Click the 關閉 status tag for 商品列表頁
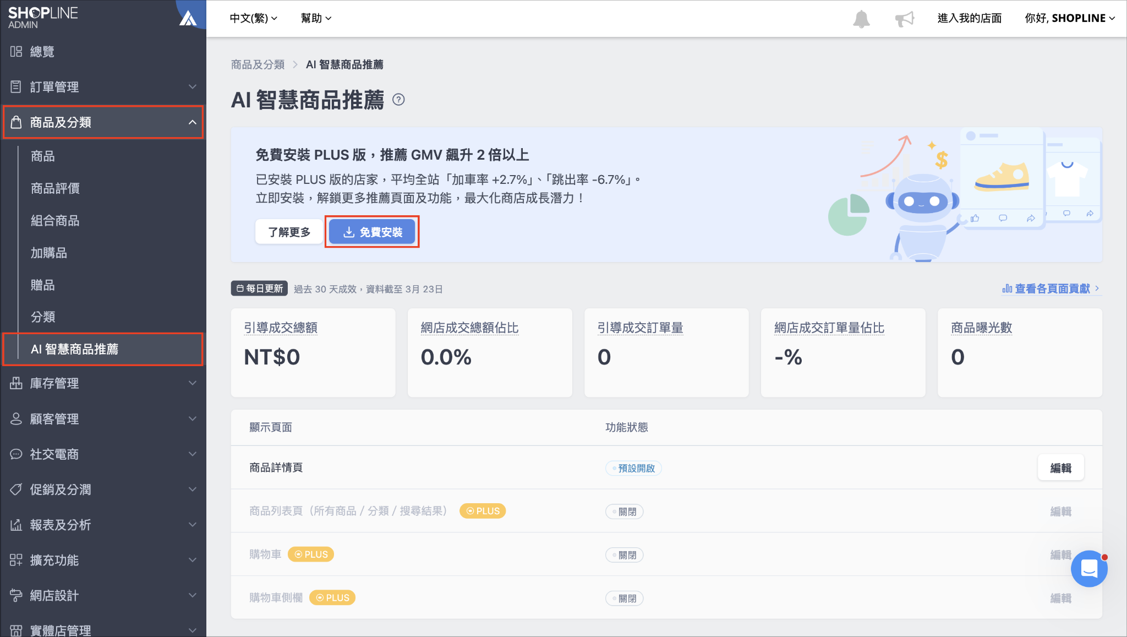The image size is (1127, 637). coord(625,511)
